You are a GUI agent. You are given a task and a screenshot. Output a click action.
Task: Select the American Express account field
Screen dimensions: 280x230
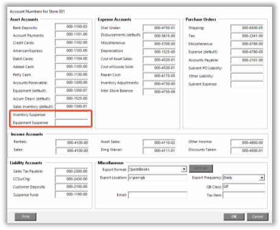point(71,51)
